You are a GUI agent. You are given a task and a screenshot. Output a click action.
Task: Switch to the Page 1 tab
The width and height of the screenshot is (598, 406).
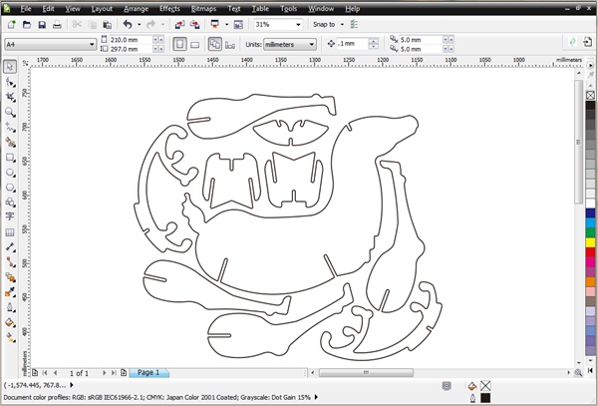pyautogui.click(x=149, y=373)
